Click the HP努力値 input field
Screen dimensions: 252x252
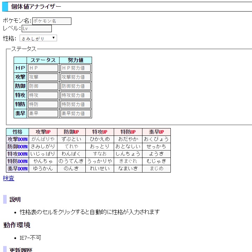pyautogui.click(x=76, y=68)
